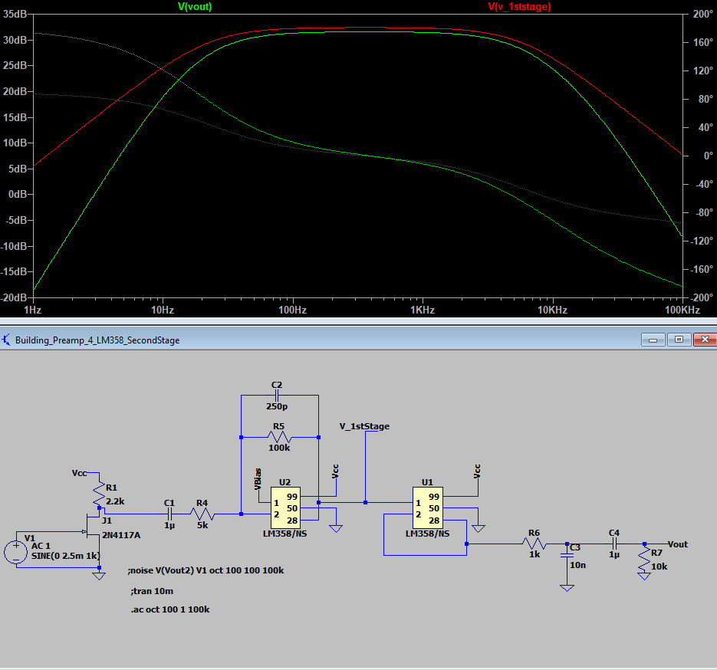Image resolution: width=717 pixels, height=670 pixels.
Task: Select the U1 LM358 op-amp block
Action: click(x=428, y=507)
